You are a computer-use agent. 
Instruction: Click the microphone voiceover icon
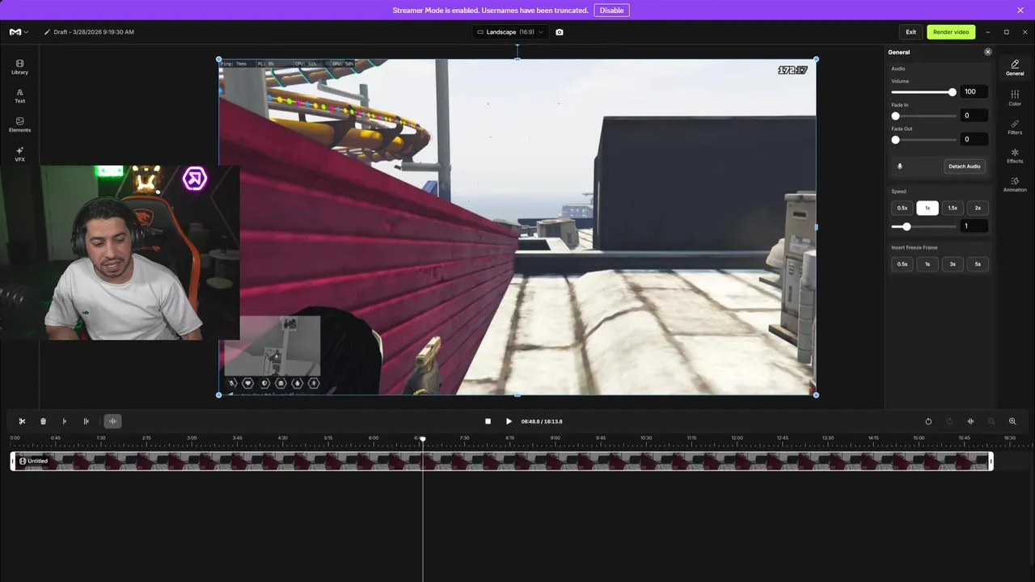(x=900, y=167)
